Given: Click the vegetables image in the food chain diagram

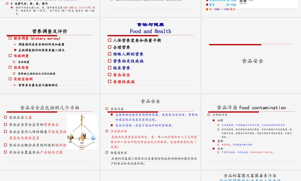Looking at the screenshot, I should [x=71, y=137].
